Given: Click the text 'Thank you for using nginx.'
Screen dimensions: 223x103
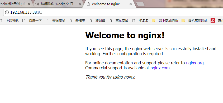Looking at the screenshot, I should (110, 77).
